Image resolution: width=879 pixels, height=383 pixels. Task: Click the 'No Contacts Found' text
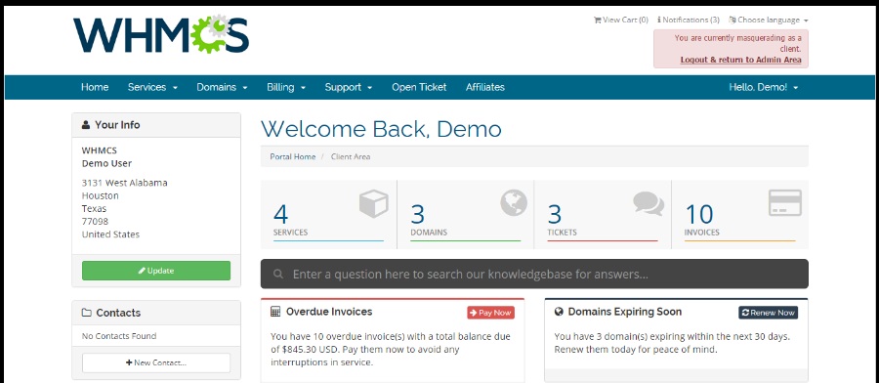click(119, 336)
